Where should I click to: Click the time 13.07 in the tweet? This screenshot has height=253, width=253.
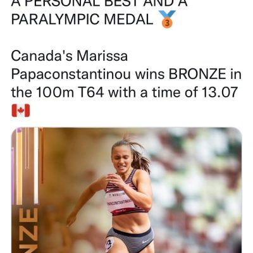click(220, 92)
